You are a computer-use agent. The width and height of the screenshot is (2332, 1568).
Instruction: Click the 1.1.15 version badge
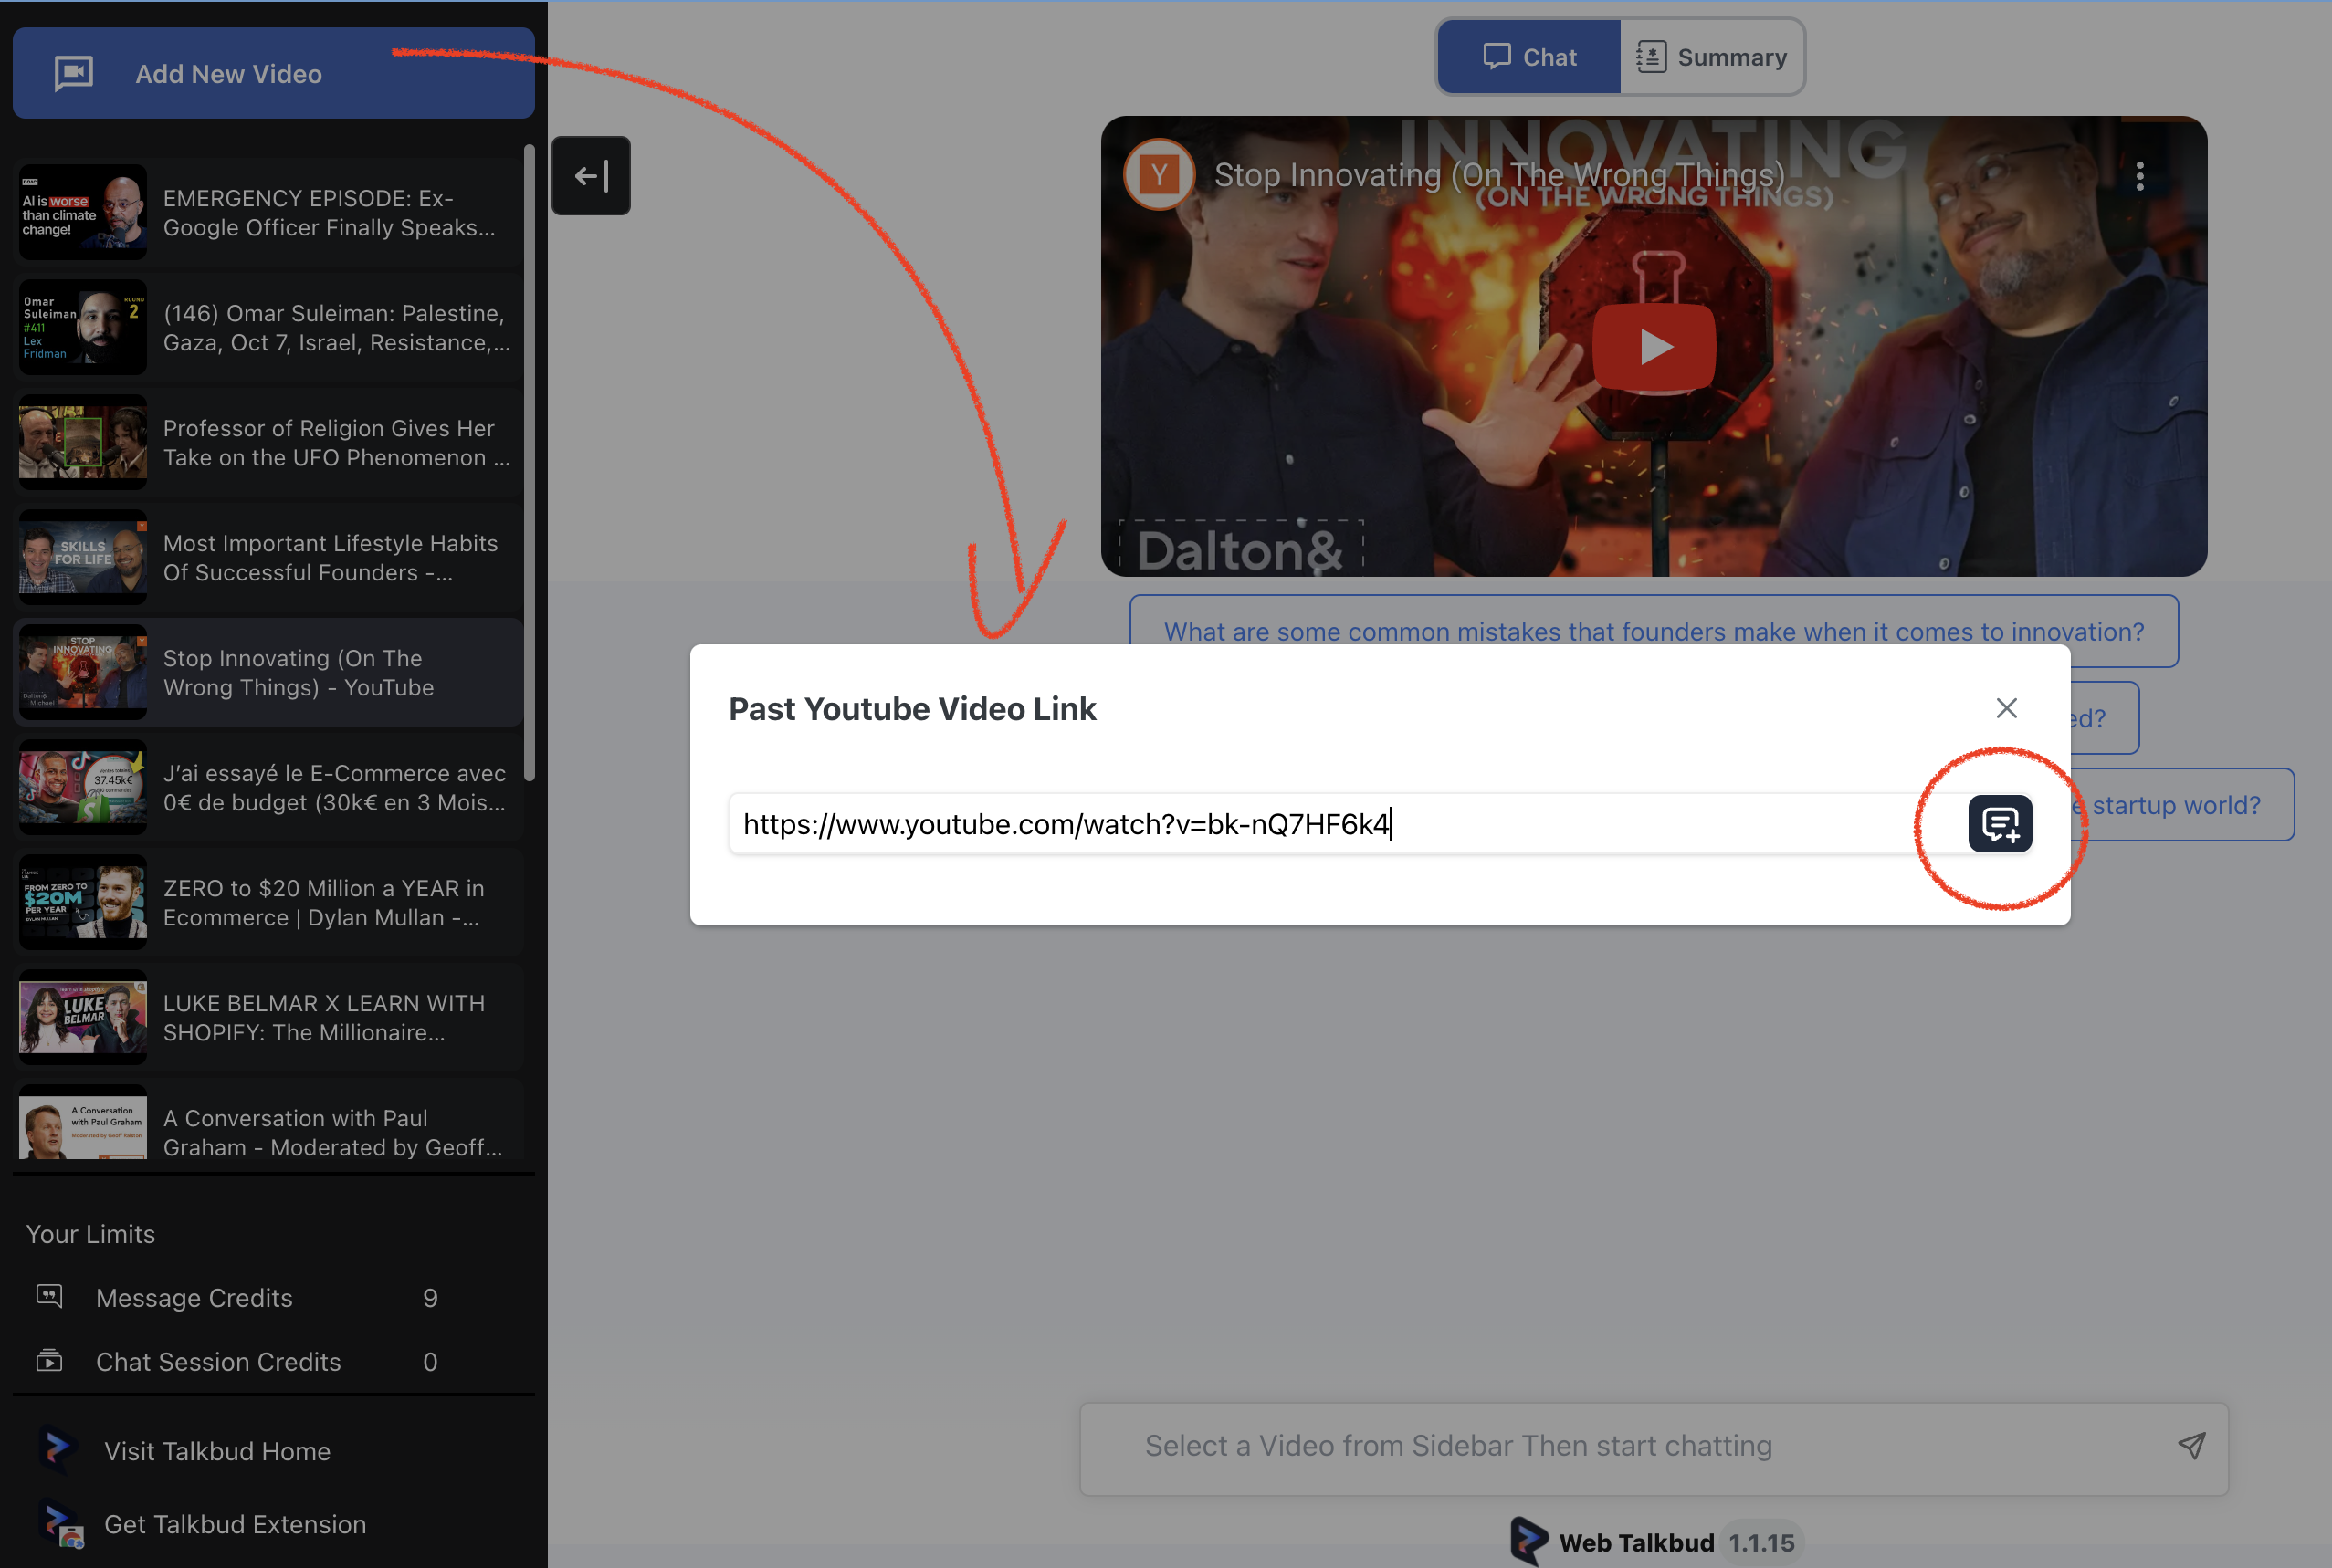[1761, 1543]
